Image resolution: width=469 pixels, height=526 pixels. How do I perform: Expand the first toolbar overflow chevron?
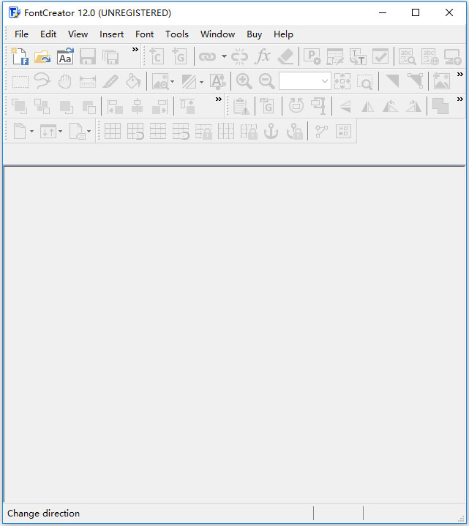[135, 50]
